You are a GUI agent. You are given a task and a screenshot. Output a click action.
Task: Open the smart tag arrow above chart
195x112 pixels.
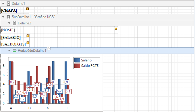point(49,48)
